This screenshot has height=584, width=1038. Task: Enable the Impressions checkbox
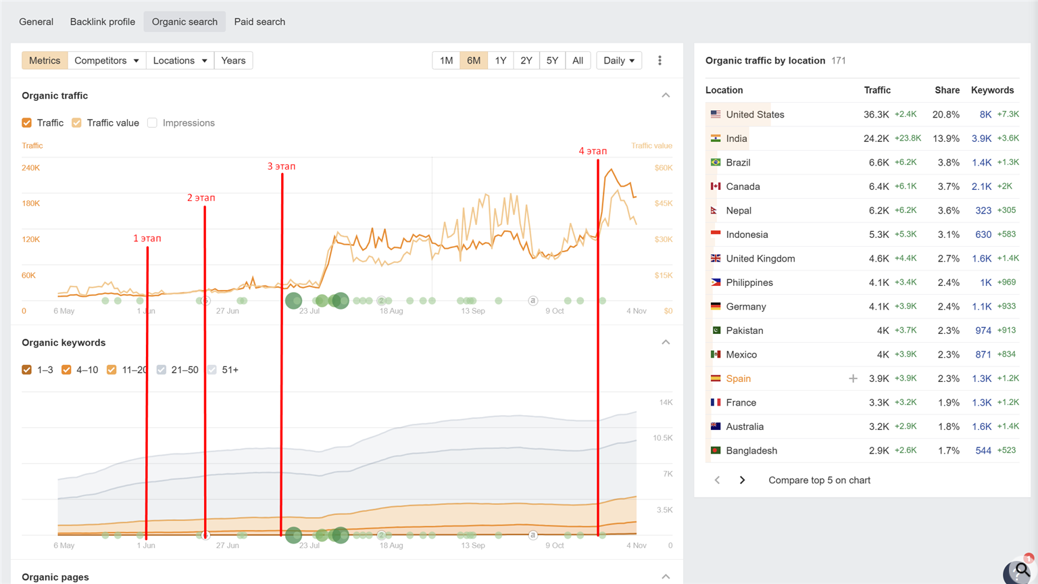pyautogui.click(x=152, y=123)
